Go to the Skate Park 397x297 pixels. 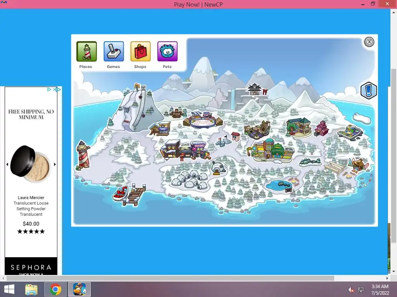pos(350,132)
